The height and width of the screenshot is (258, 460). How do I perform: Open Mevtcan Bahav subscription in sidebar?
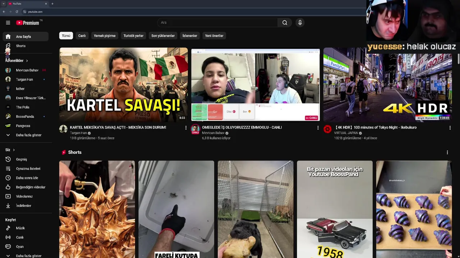click(x=25, y=70)
